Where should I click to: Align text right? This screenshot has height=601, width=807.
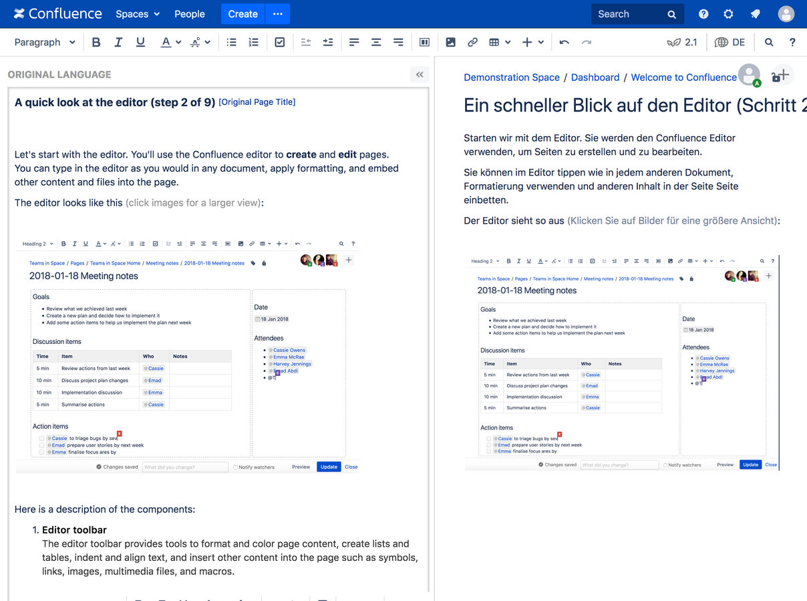pos(398,42)
